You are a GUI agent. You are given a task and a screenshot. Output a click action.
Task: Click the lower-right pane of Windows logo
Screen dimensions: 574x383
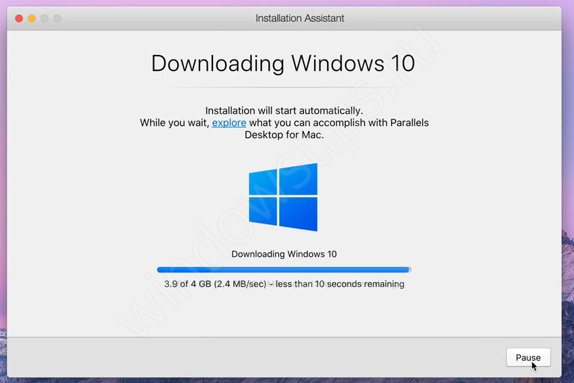click(299, 214)
